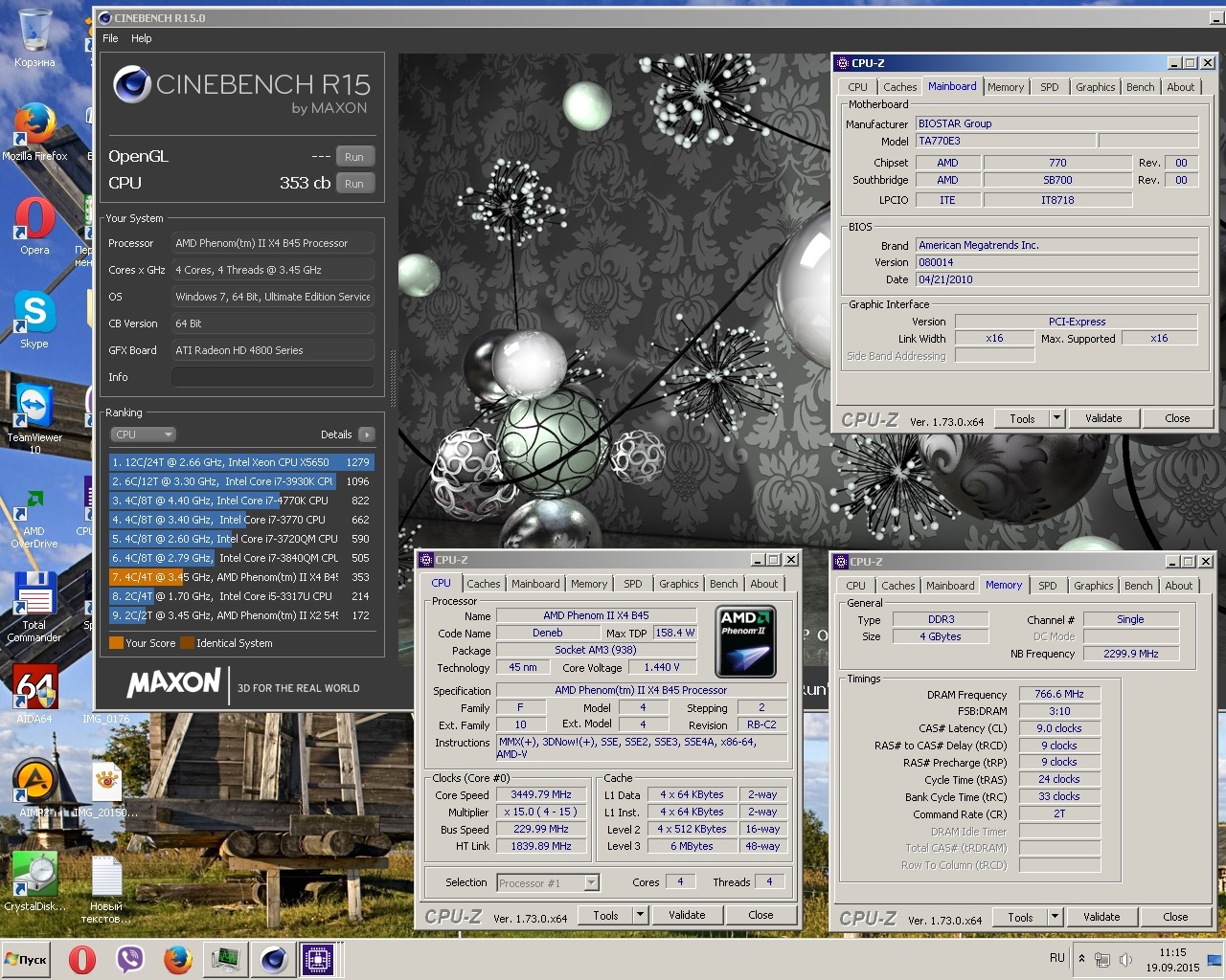Select ranking row AMD Phenom II X4 B45

(241, 577)
